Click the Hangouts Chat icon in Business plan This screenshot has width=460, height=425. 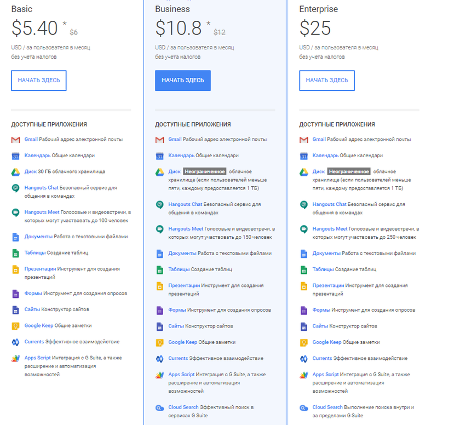[159, 205]
